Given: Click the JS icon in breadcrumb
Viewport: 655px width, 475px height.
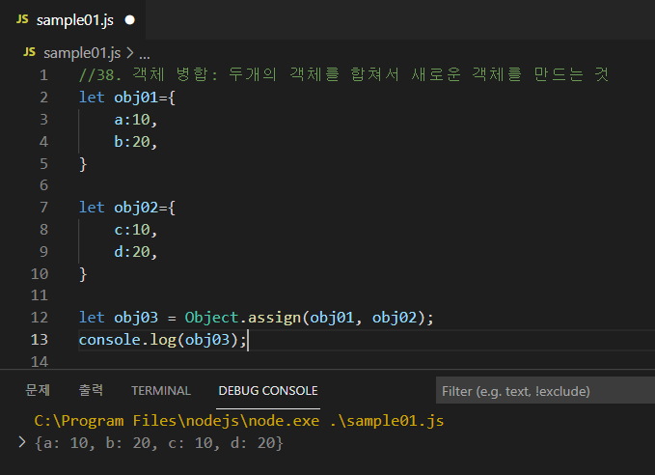Looking at the screenshot, I should pos(30,52).
